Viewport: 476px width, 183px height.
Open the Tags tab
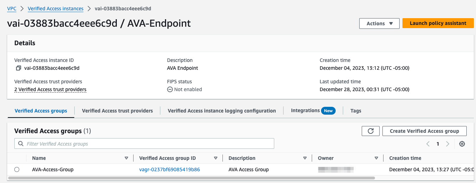pyautogui.click(x=356, y=111)
